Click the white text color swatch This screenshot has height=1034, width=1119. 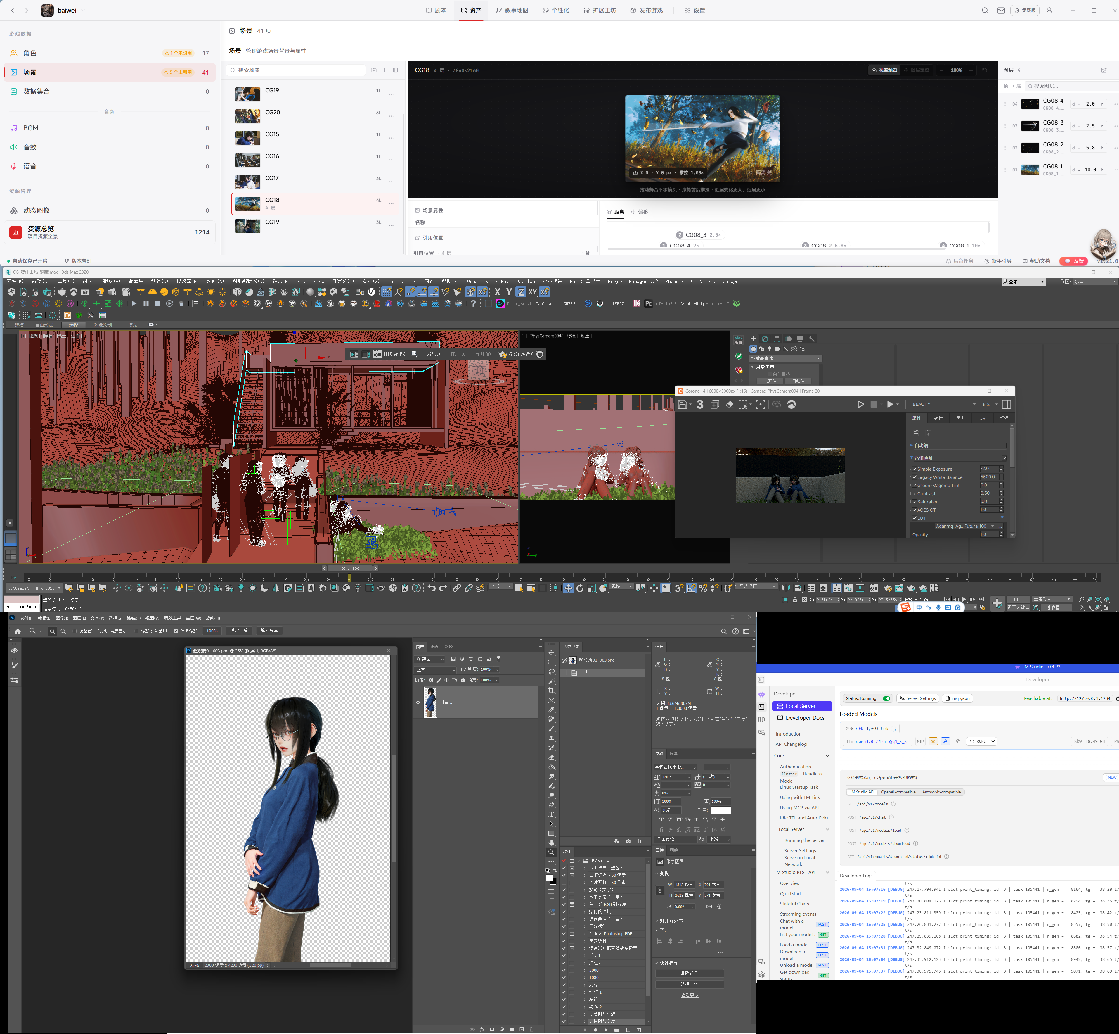pyautogui.click(x=720, y=810)
